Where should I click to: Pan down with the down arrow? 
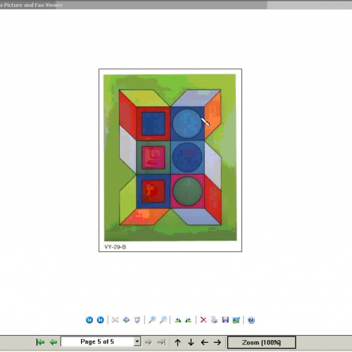(x=191, y=342)
